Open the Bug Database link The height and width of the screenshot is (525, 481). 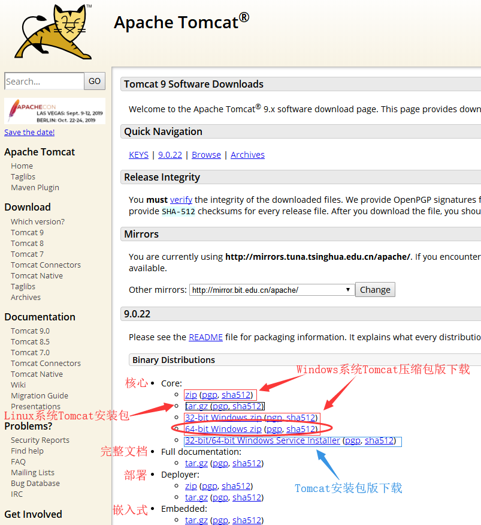tap(35, 484)
